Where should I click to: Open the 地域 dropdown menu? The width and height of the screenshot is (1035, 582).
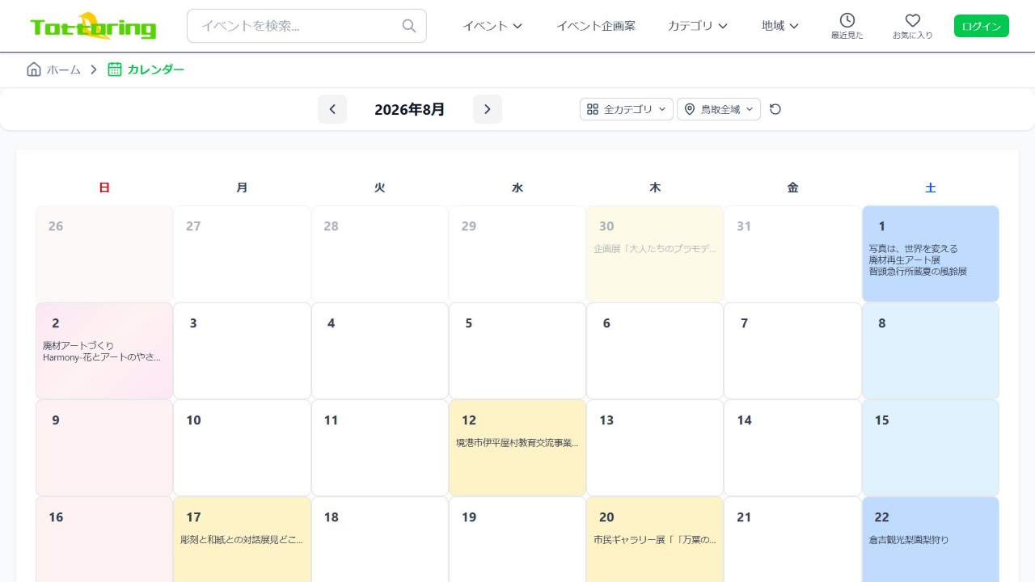tap(780, 26)
